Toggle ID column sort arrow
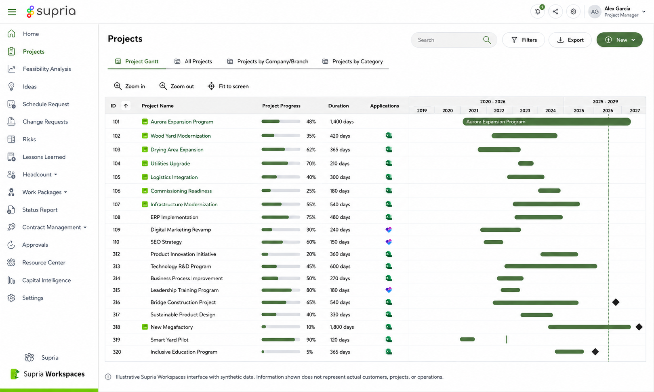The width and height of the screenshot is (654, 392). (126, 106)
